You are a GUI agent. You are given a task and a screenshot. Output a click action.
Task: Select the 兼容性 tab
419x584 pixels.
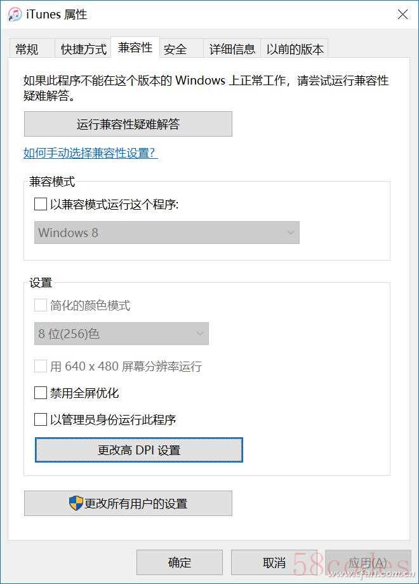[x=135, y=48]
